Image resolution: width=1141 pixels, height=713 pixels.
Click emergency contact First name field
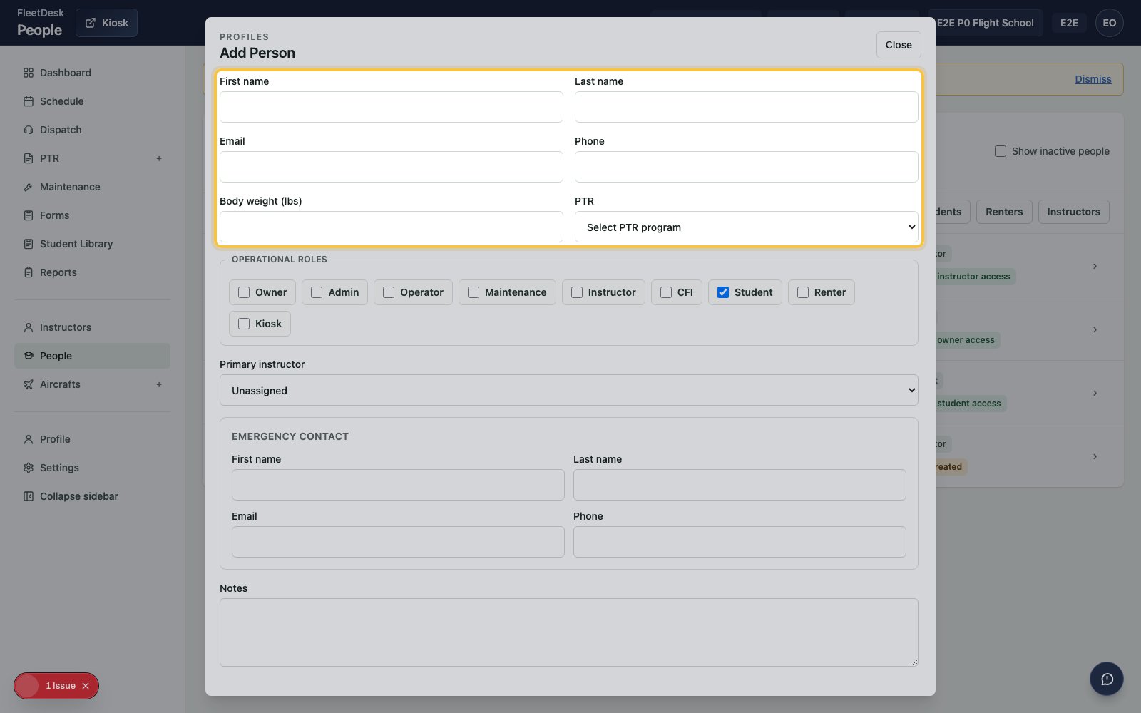pyautogui.click(x=398, y=485)
